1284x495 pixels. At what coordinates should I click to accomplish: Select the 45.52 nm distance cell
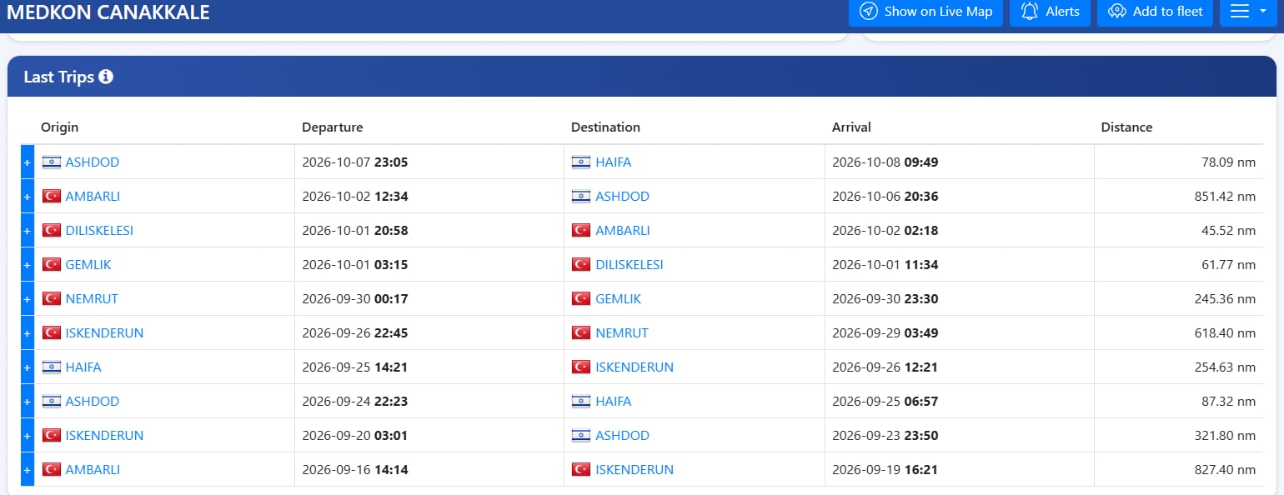pos(1178,231)
